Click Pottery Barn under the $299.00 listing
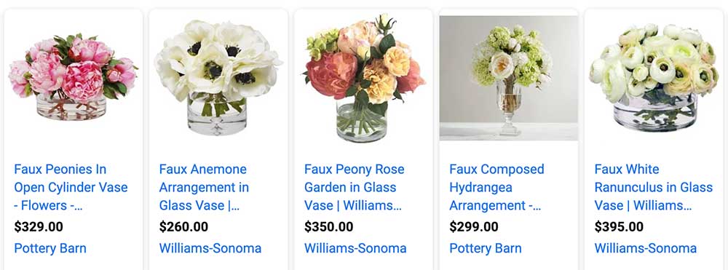The height and width of the screenshot is (270, 728). click(x=486, y=248)
